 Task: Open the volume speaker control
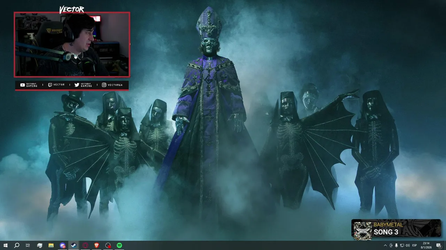coord(408,245)
